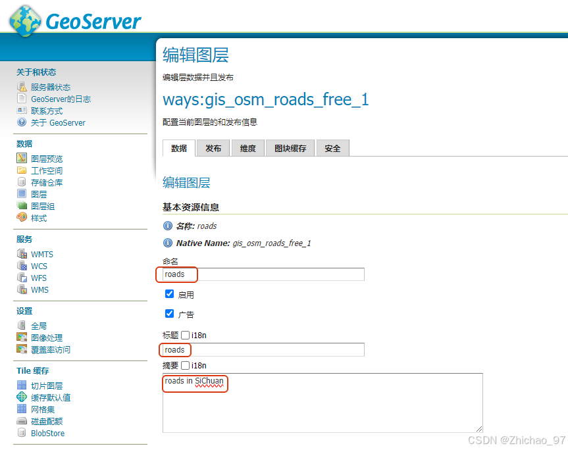
Task: Click the info icon beside Native Name
Action: (x=168, y=243)
